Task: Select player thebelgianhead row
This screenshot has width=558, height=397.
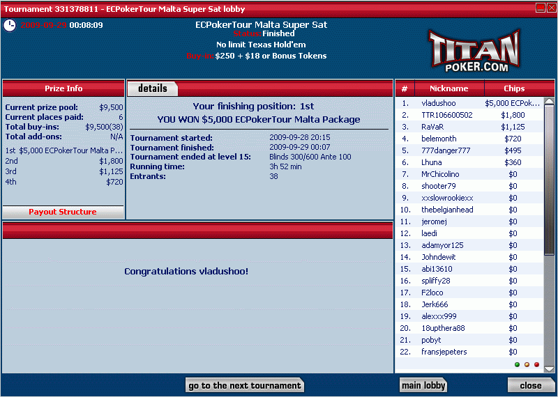Action: [x=469, y=210]
